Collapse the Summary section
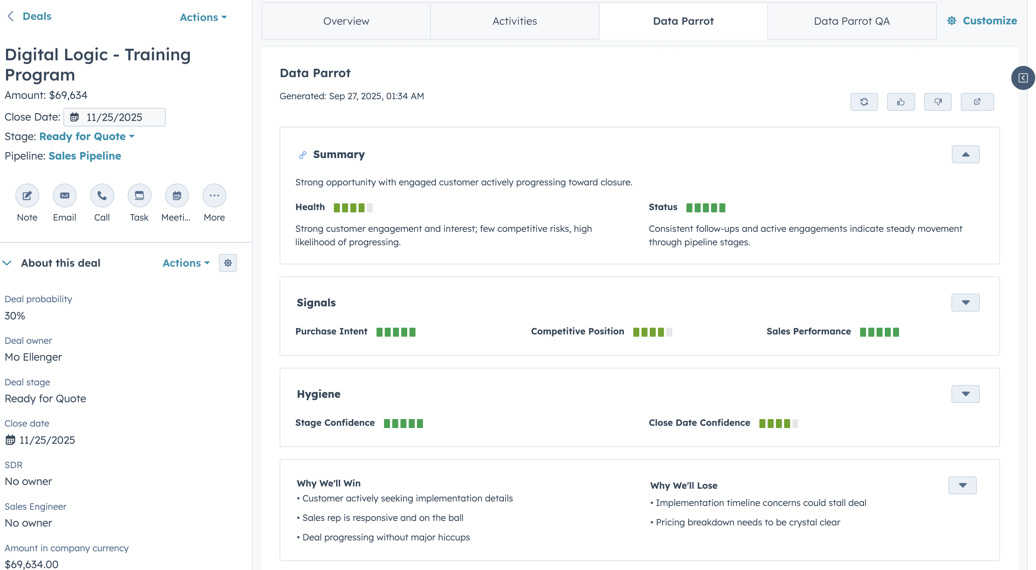 pos(965,154)
